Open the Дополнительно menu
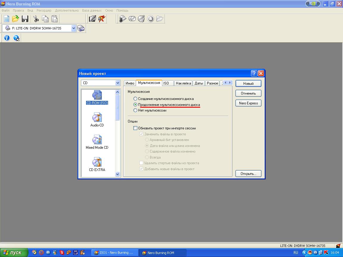This screenshot has width=343, height=257. tap(67, 10)
